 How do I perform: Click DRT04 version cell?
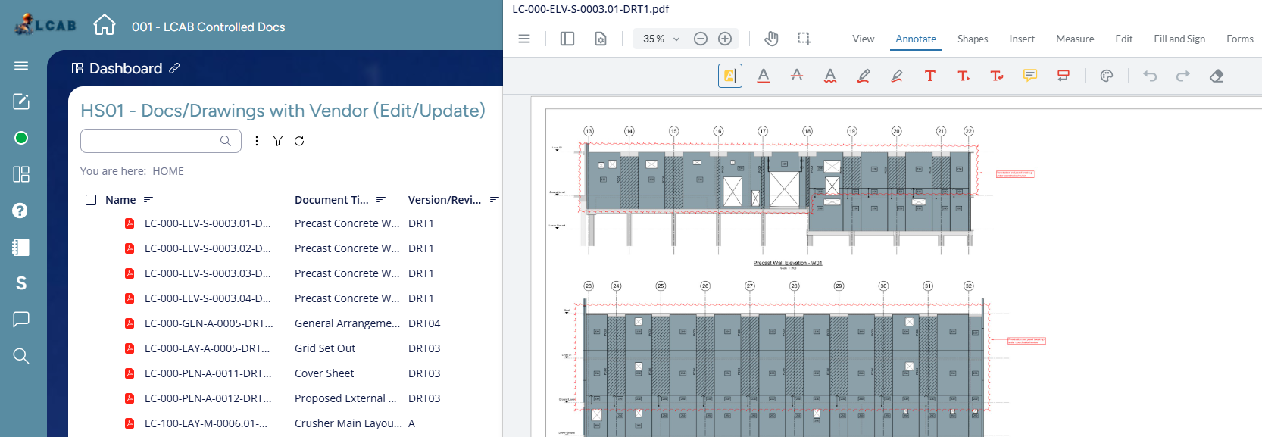pos(424,323)
